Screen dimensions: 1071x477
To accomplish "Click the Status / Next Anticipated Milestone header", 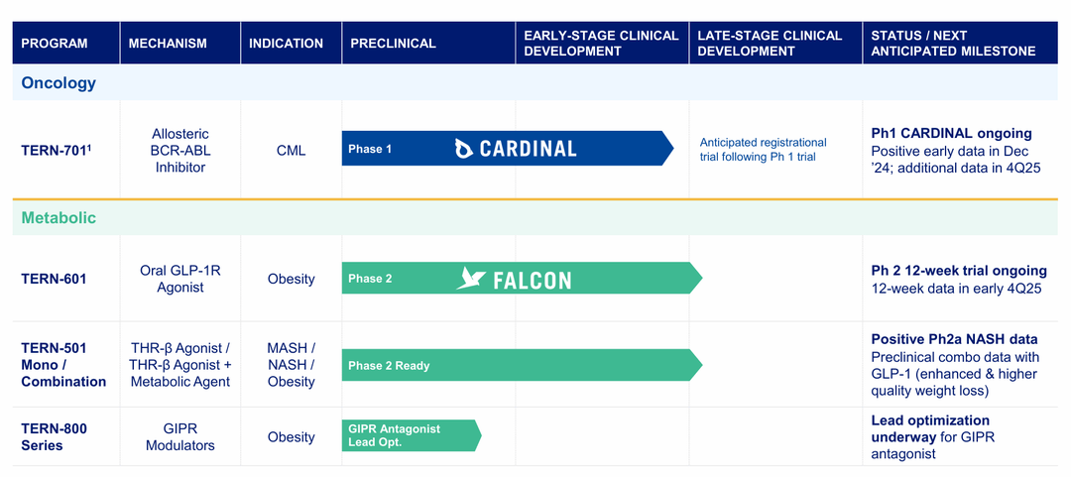I will [x=952, y=44].
